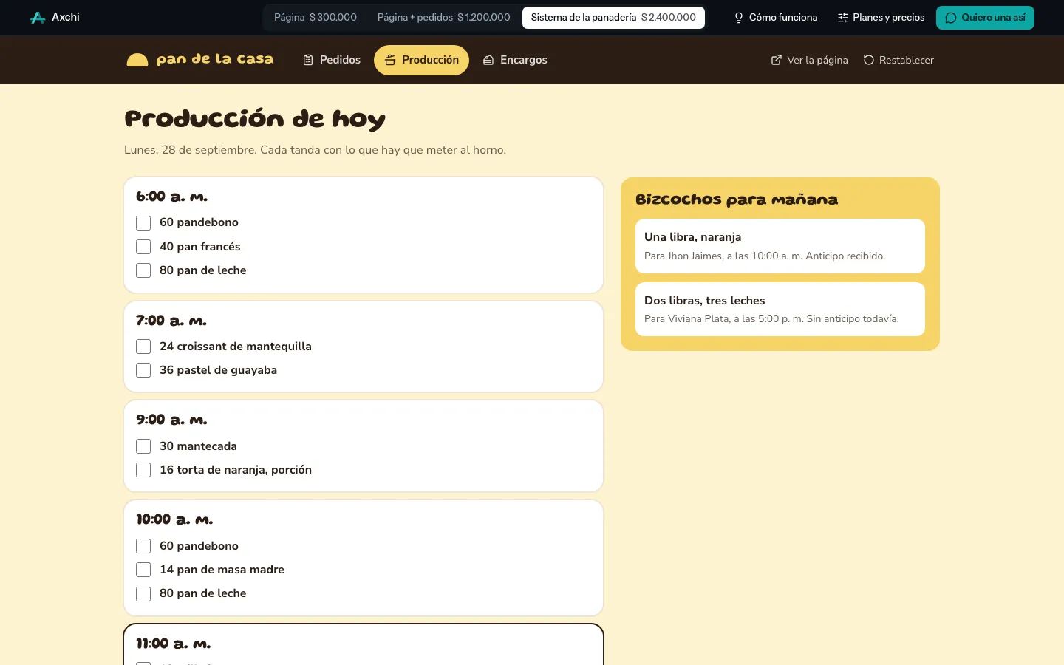Image resolution: width=1064 pixels, height=665 pixels.
Task: Open the Dos libras, tres leches order card
Action: tap(780, 309)
